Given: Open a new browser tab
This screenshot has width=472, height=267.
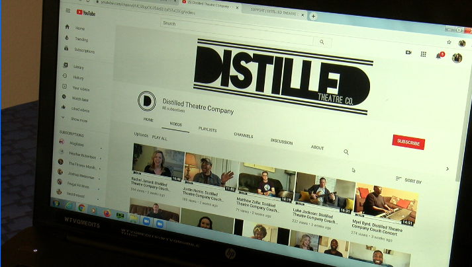Looking at the screenshot, I should pyautogui.click(x=313, y=17).
